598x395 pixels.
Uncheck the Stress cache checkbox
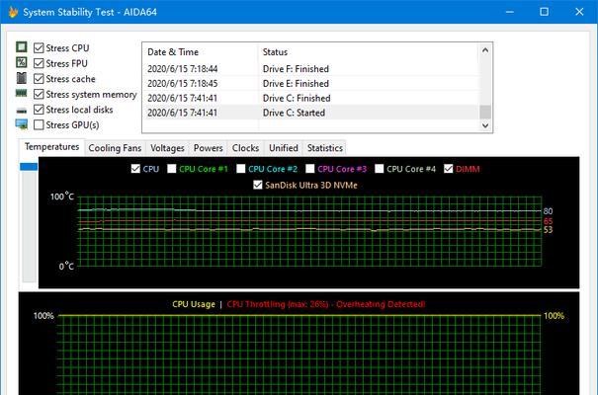[x=39, y=79]
